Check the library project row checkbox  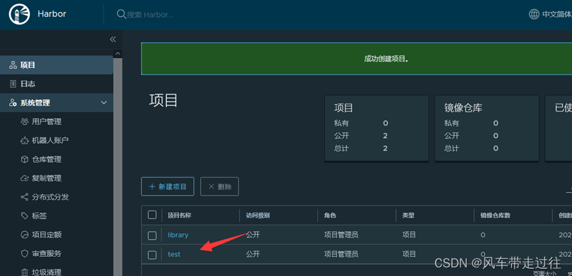point(152,236)
